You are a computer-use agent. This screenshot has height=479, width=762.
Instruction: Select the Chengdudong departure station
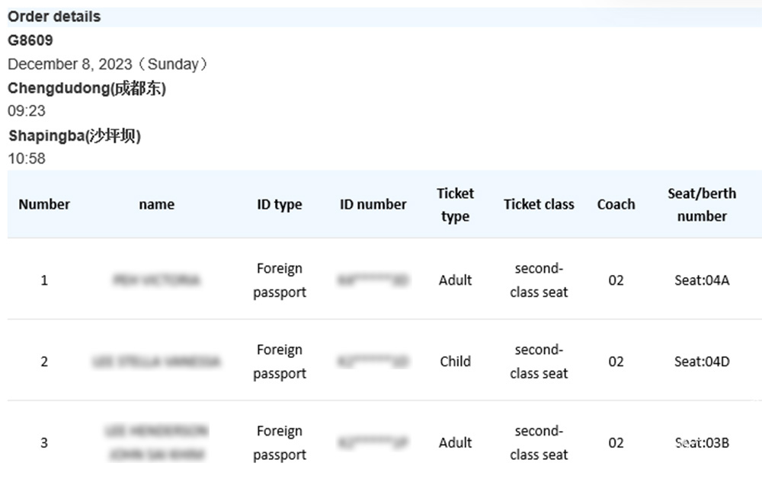[x=87, y=88]
